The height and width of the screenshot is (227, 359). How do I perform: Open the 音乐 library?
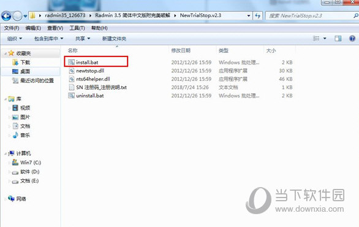25,136
